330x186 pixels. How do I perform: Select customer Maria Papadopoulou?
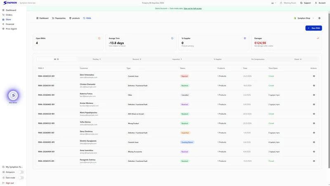coord(88,112)
